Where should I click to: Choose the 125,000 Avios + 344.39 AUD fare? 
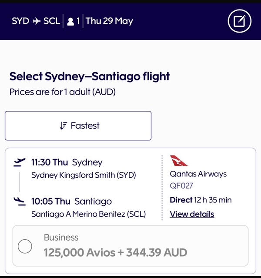click(130, 246)
